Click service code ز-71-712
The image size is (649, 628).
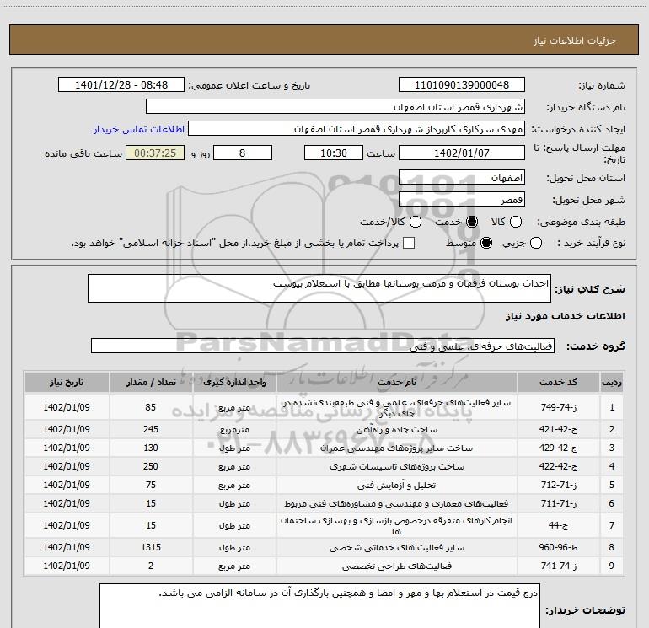tap(558, 485)
